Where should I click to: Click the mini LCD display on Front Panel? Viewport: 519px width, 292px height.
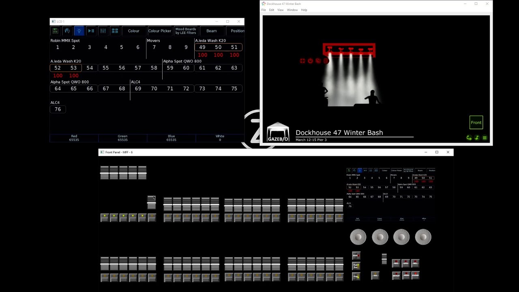click(x=390, y=194)
